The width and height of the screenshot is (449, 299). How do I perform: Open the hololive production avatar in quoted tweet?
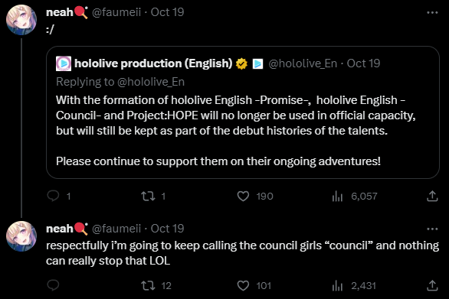click(64, 63)
